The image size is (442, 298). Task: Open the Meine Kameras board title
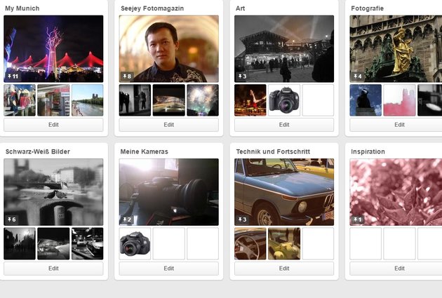145,151
